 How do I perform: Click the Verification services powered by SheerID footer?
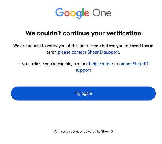point(83,132)
